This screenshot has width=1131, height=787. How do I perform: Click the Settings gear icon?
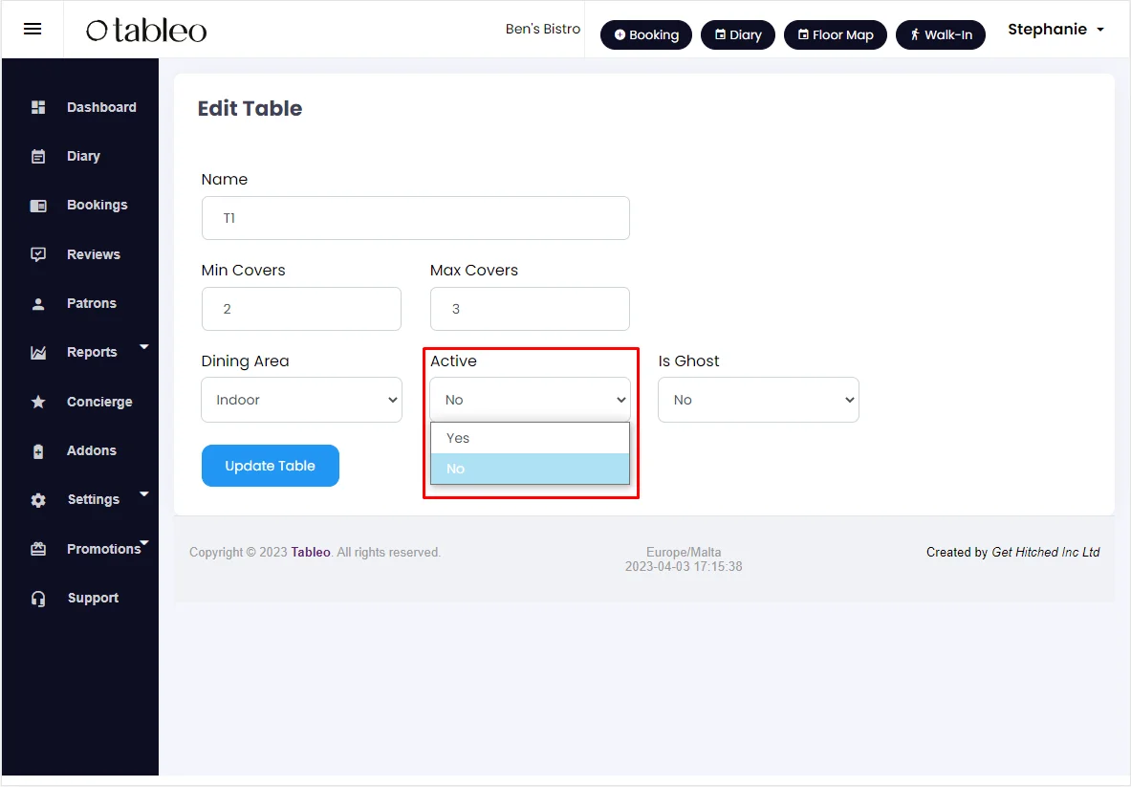(38, 500)
